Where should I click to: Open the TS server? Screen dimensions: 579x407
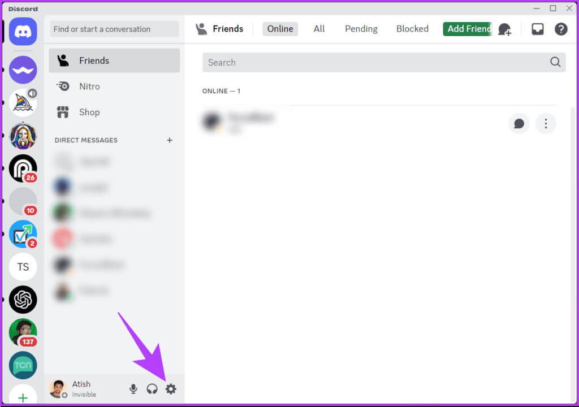[23, 267]
